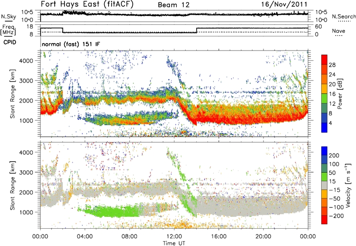
Task: Click the '4' power colorbar tick
Action: click(x=330, y=123)
